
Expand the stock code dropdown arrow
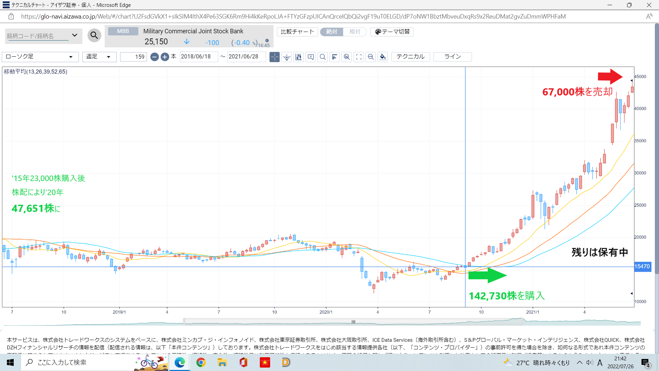(74, 35)
